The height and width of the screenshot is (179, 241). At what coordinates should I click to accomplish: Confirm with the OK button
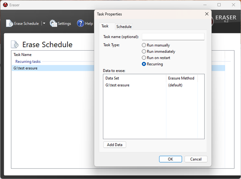pyautogui.click(x=170, y=159)
